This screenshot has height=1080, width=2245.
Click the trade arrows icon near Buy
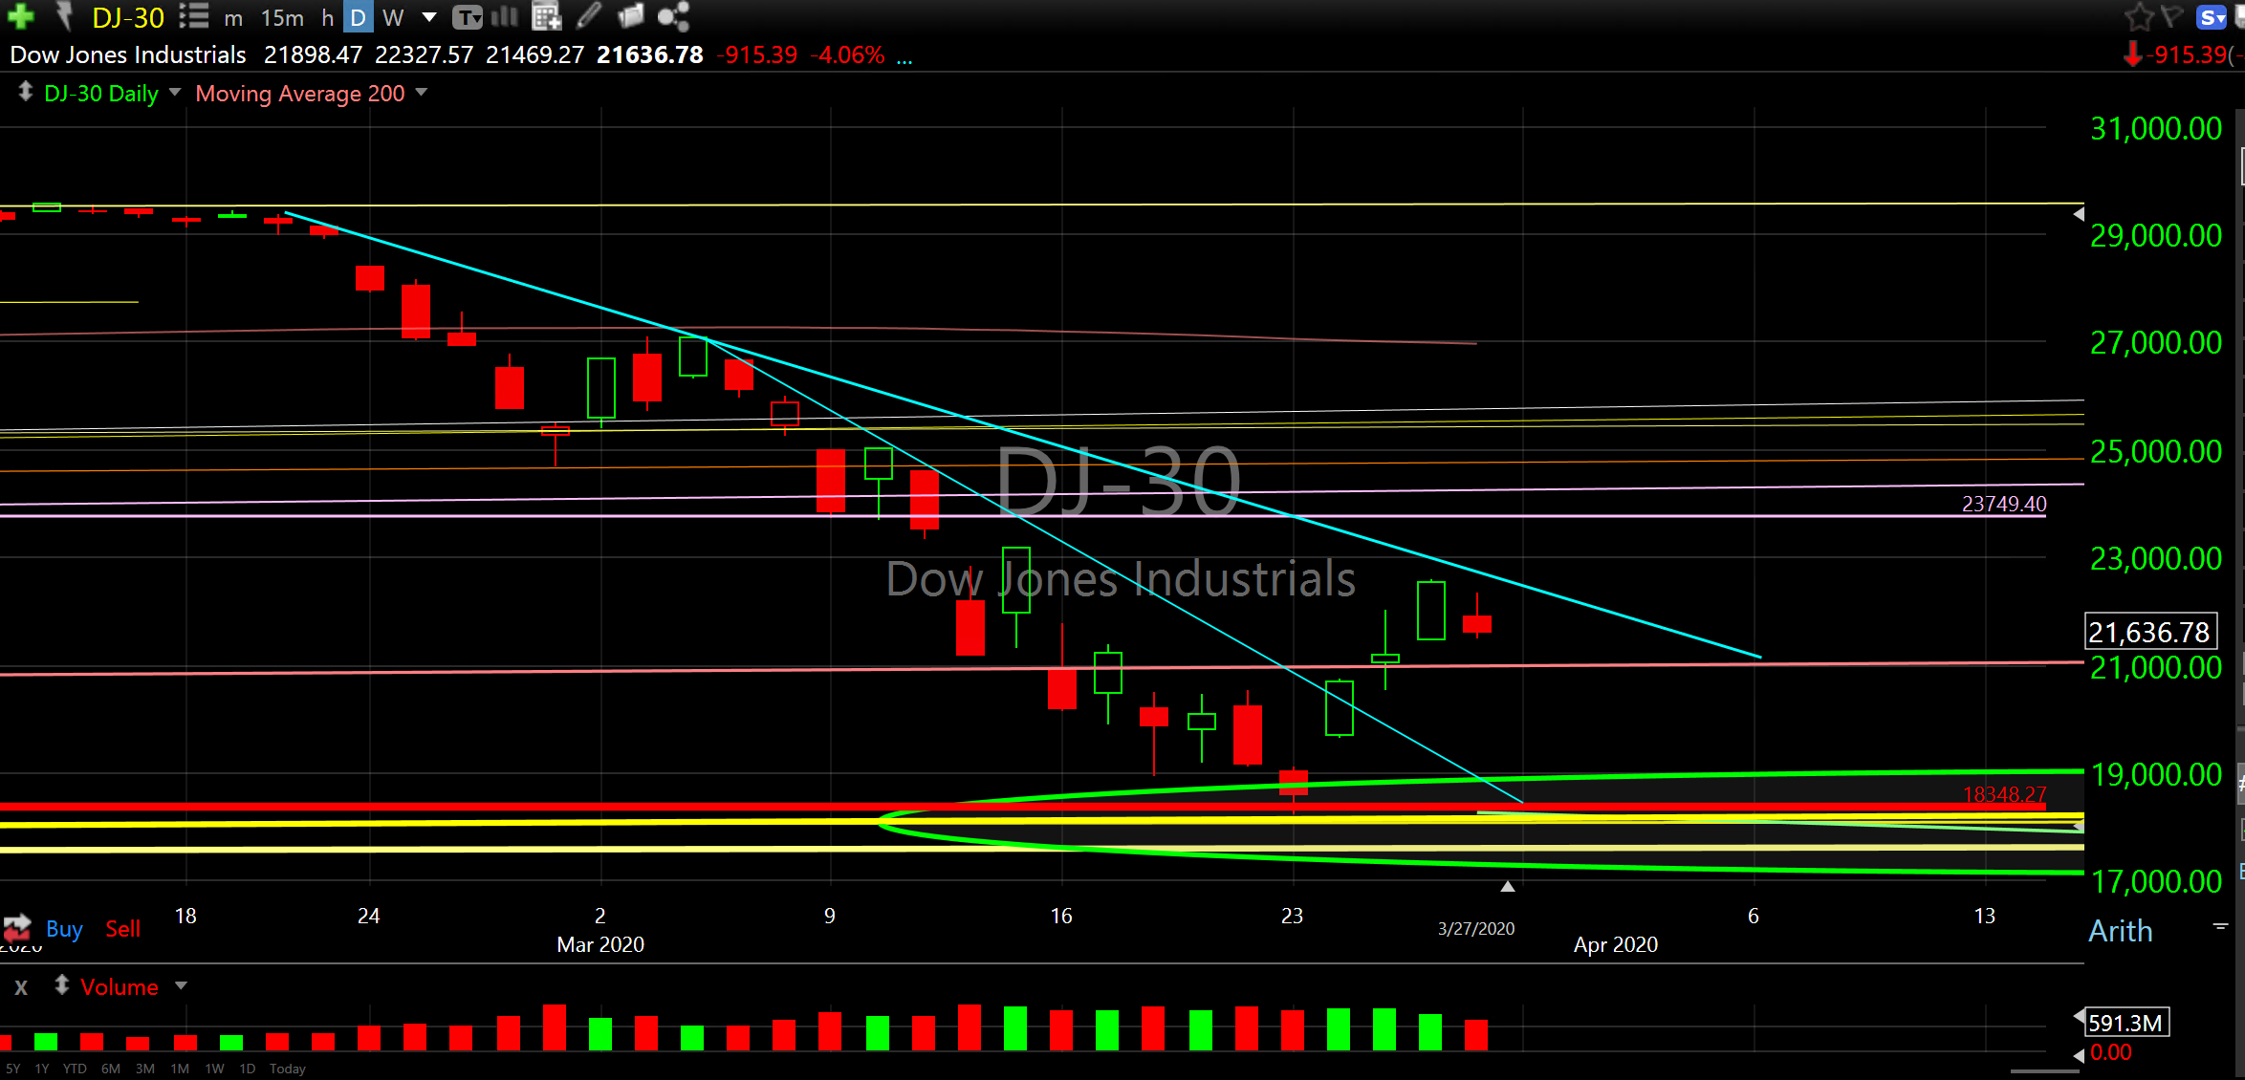[x=17, y=926]
